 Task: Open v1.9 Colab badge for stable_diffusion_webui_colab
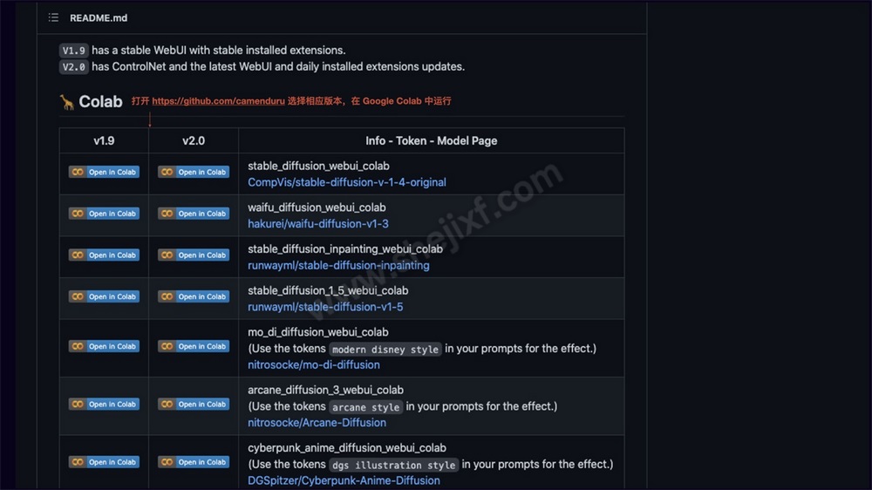(x=104, y=172)
